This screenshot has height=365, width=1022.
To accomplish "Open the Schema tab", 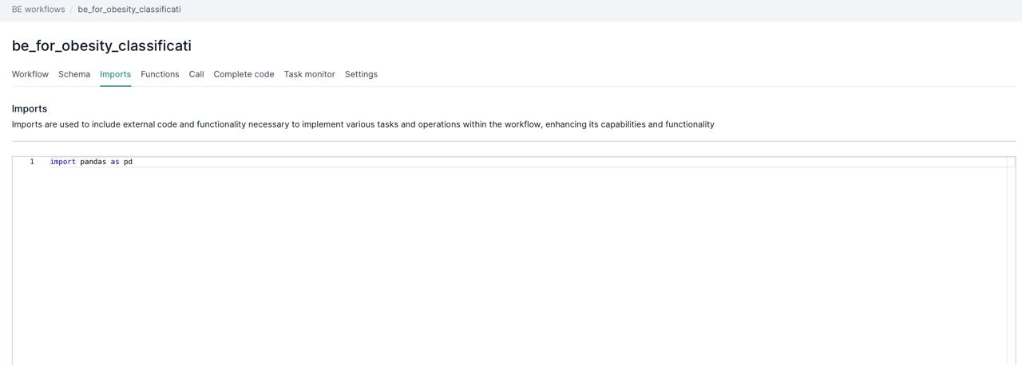I will point(74,74).
